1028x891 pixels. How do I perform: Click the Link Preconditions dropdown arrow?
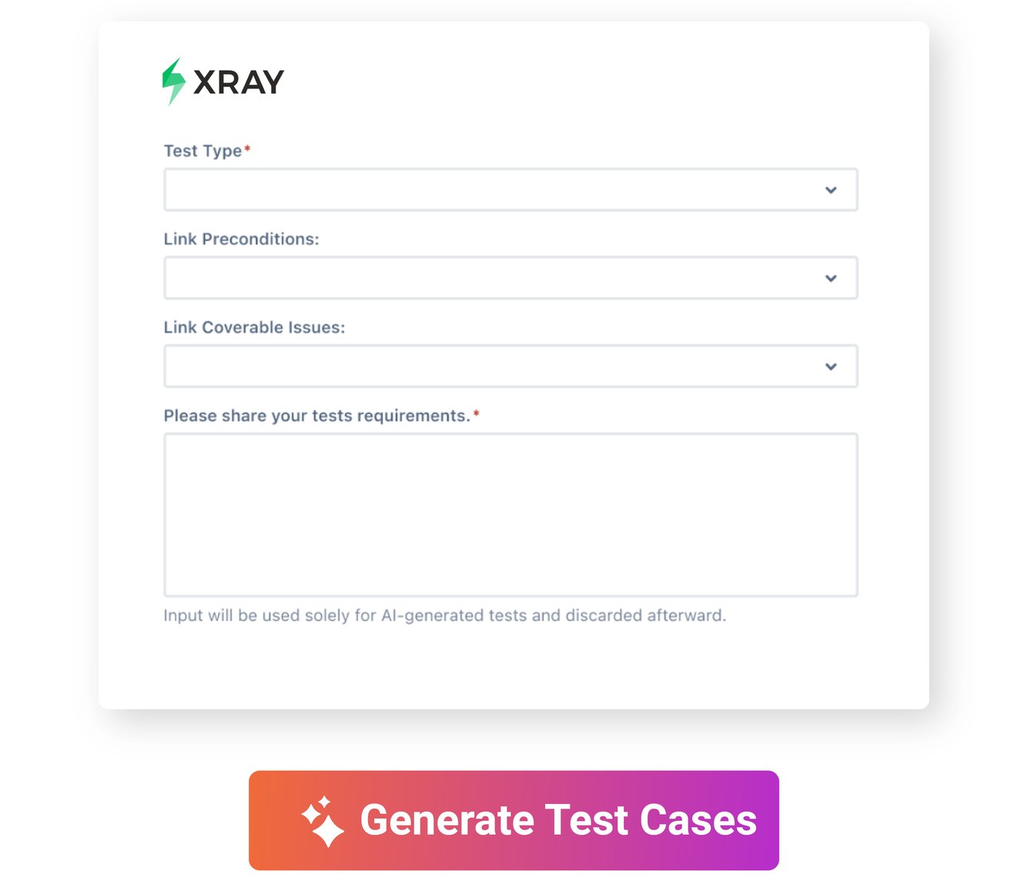(831, 278)
